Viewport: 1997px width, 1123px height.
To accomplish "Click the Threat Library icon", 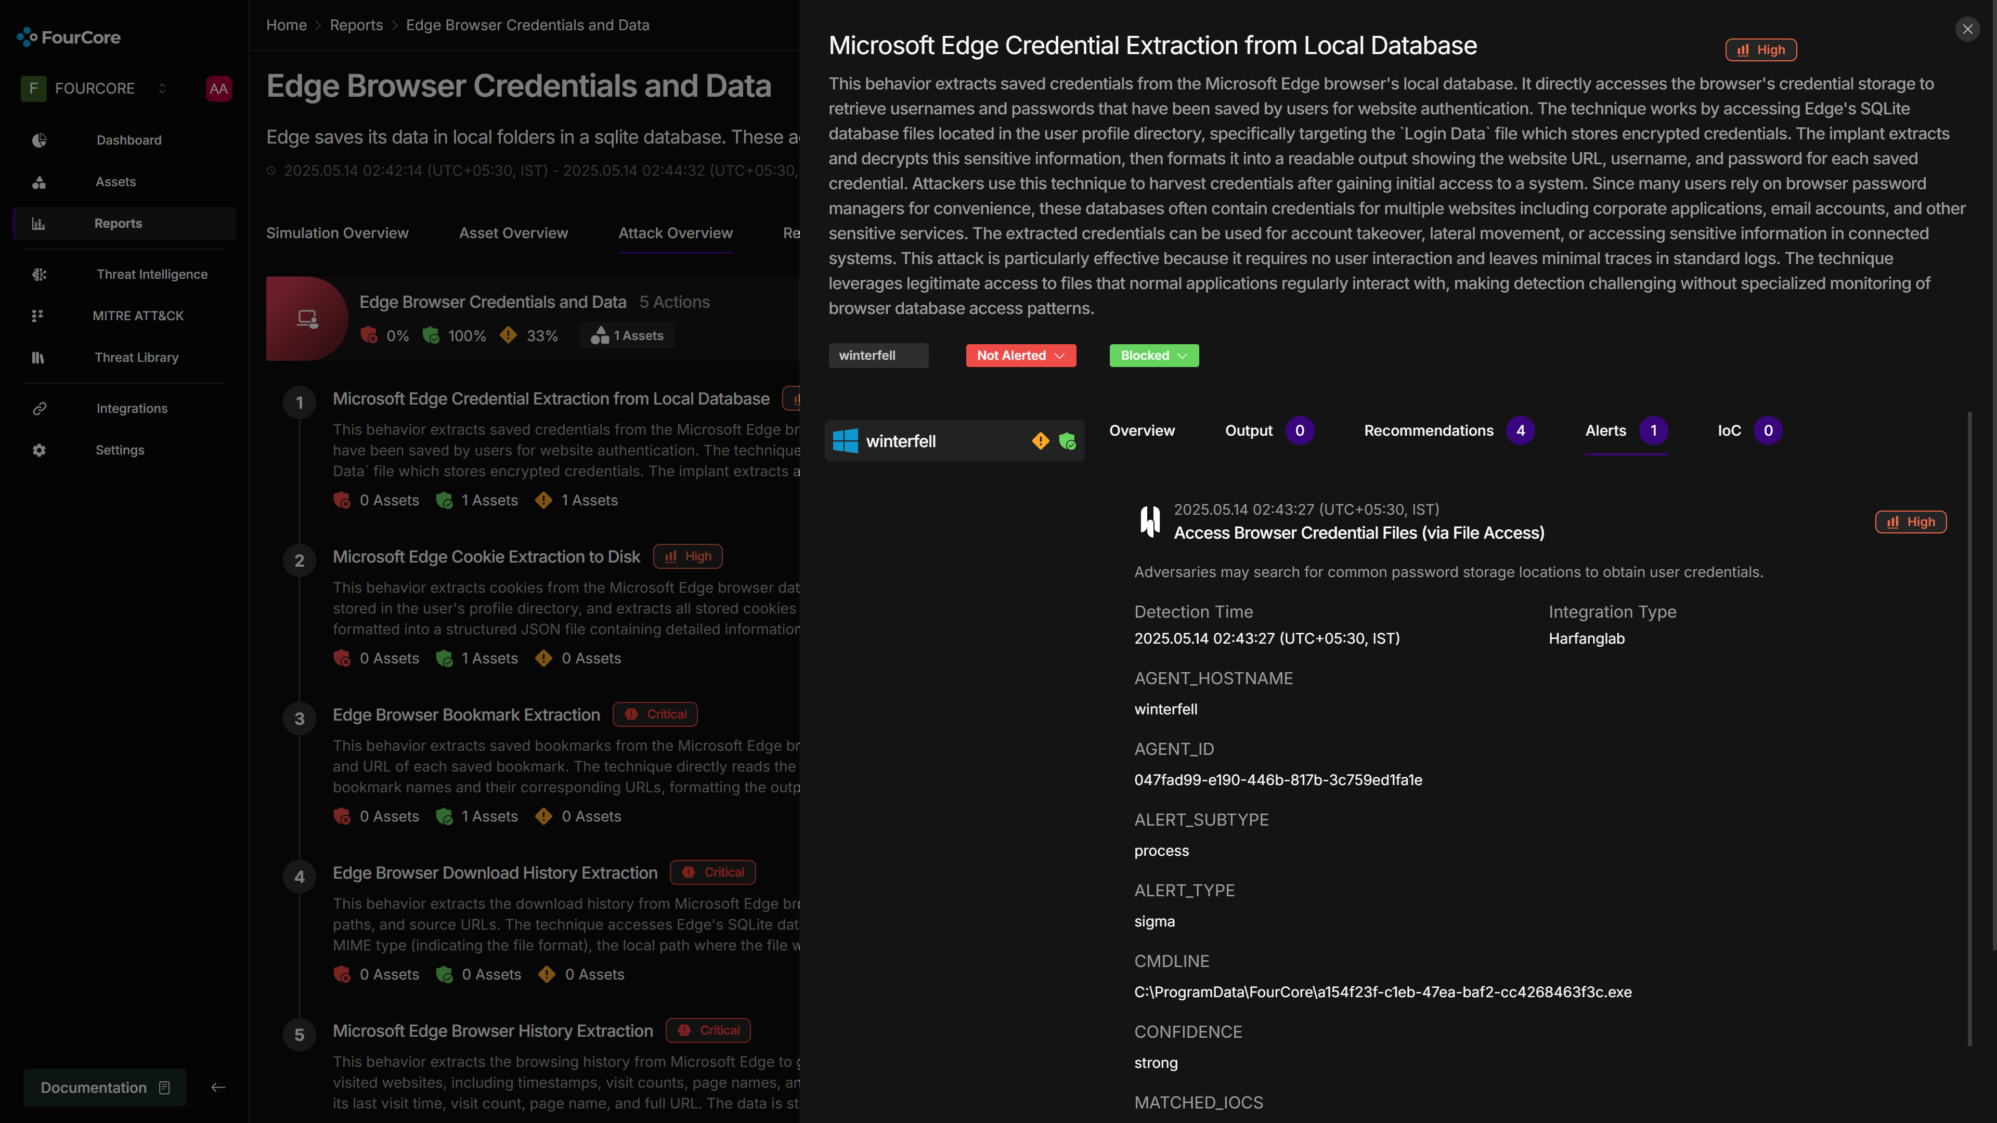I will pyautogui.click(x=39, y=357).
